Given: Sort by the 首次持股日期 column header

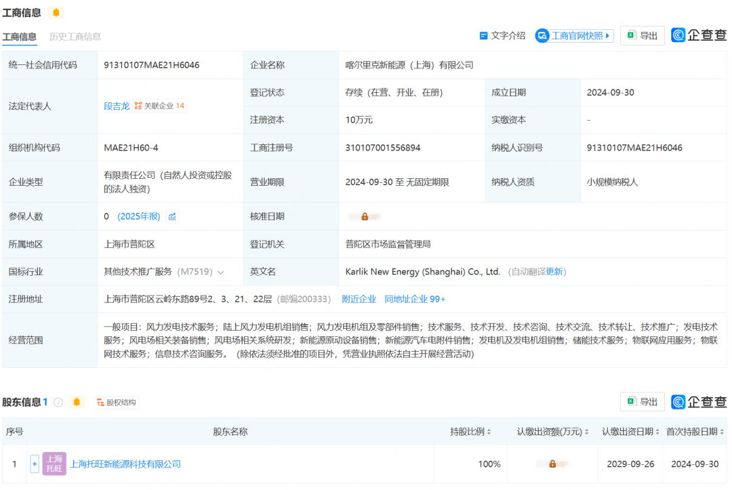Looking at the screenshot, I should pyautogui.click(x=695, y=432).
